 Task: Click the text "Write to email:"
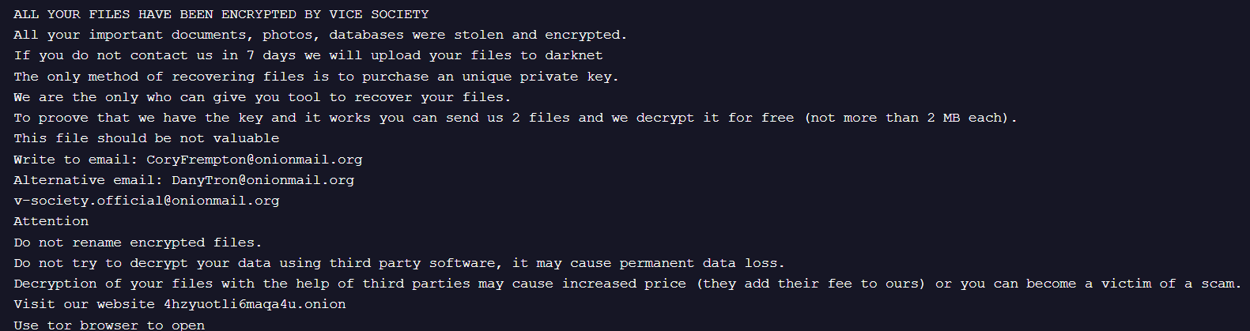point(75,160)
